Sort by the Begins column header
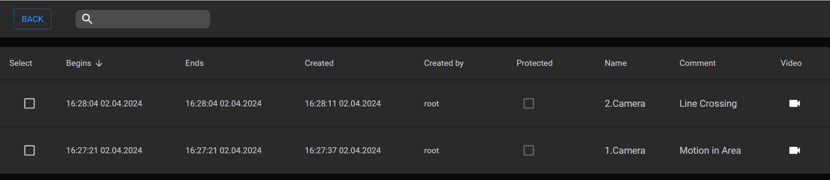Image resolution: width=830 pixels, height=180 pixels. [x=79, y=63]
